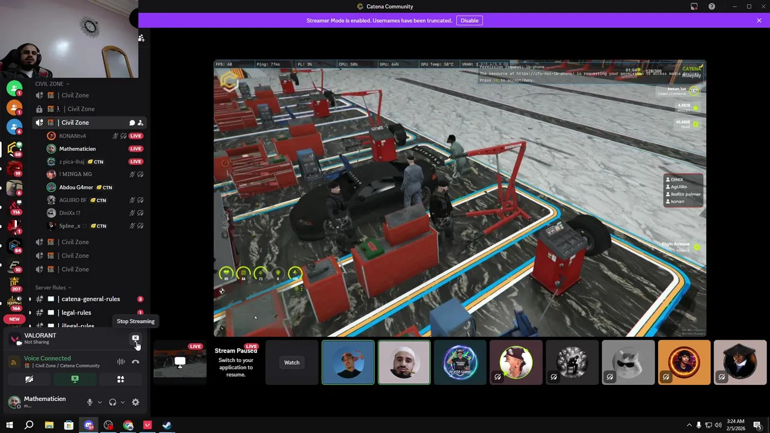Open Windows taskbar search

(x=29, y=425)
